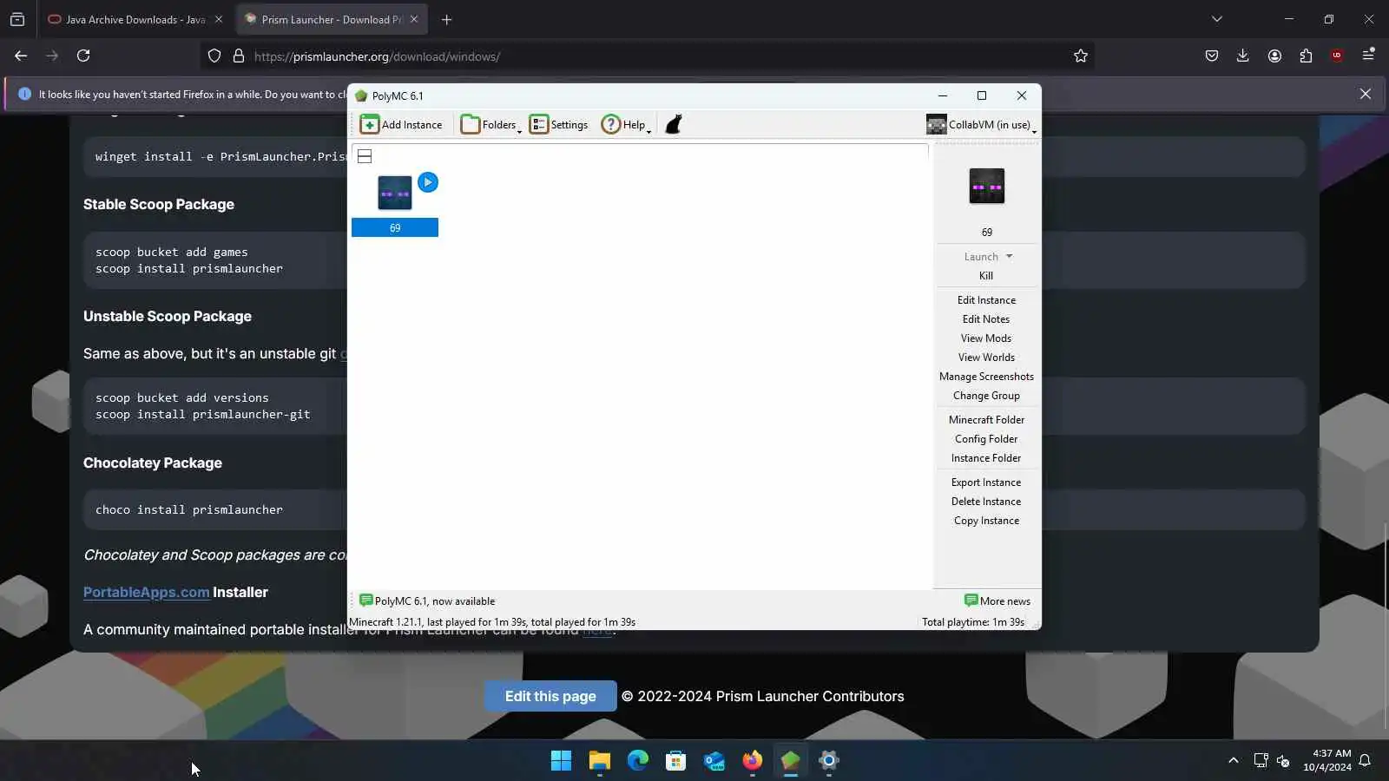Viewport: 1389px width, 781px height.
Task: Click the PolyMC taskbar icon
Action: 791,761
